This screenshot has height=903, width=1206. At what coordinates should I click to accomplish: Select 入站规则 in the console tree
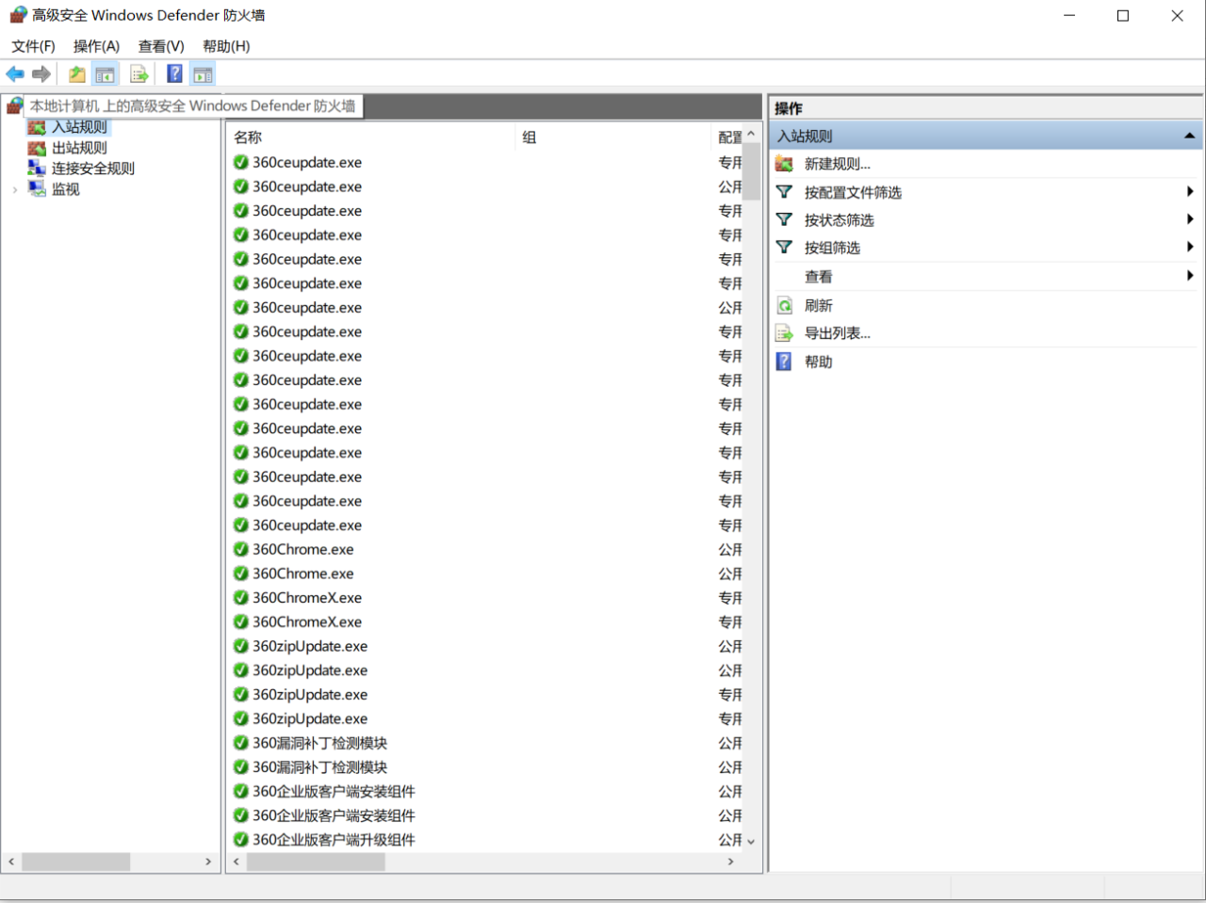(79, 127)
